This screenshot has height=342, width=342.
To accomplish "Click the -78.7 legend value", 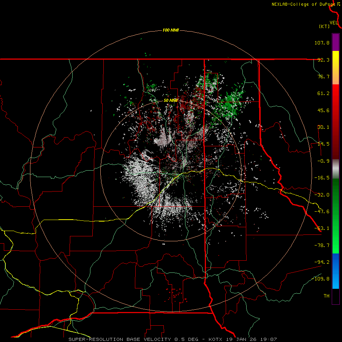I will tap(322, 245).
